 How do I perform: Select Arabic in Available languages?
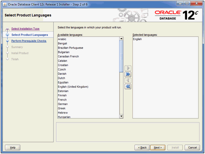click(88, 39)
